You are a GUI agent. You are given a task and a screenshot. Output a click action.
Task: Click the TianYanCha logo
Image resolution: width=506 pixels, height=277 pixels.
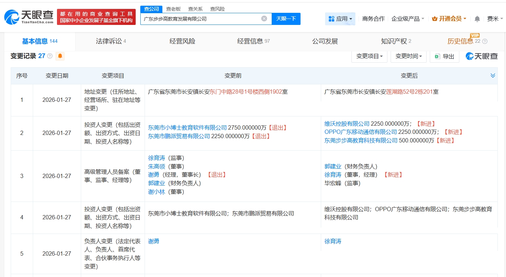29,16
